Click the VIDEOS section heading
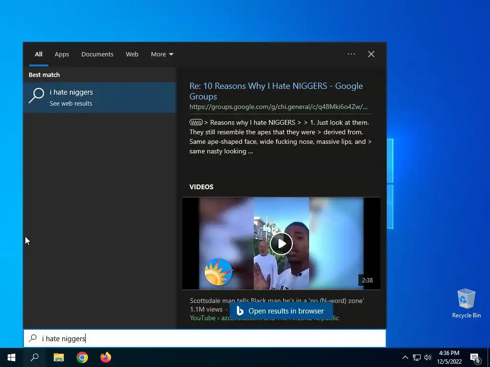The width and height of the screenshot is (490, 367). 201,187
